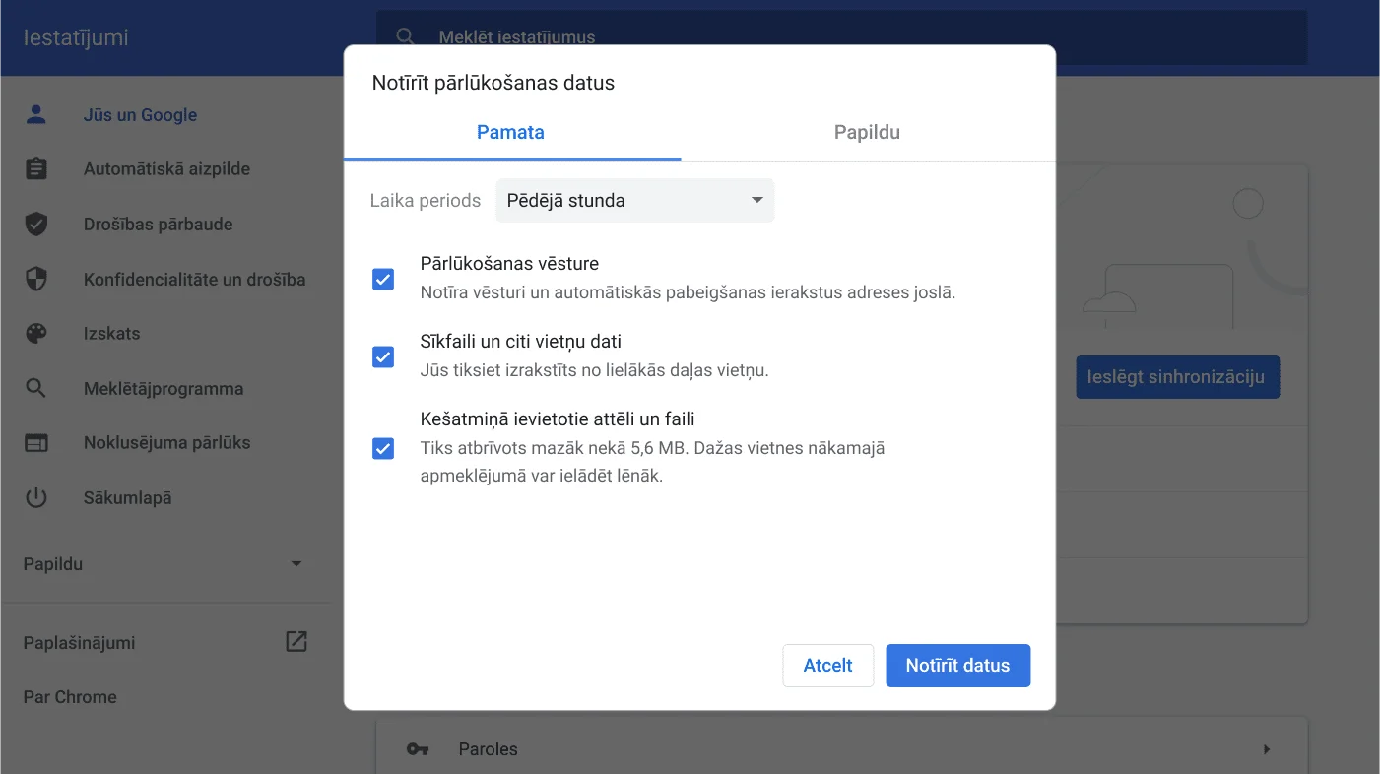Select the Noklusējuma pārlūks browser icon

coord(36,442)
